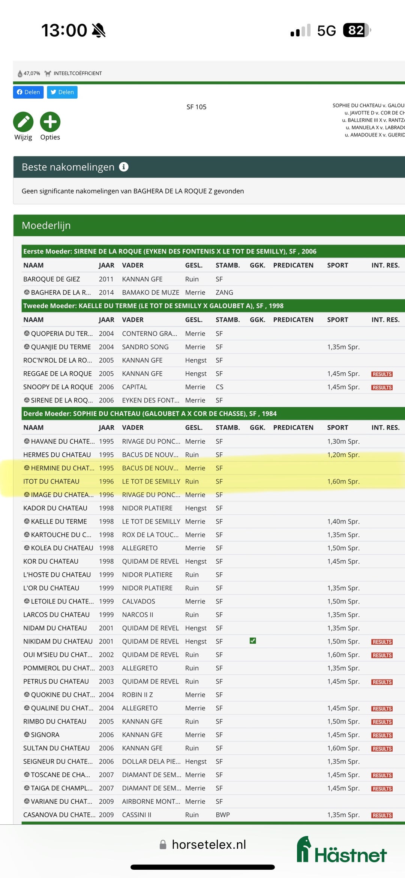Click the Twitter Delen share button
The height and width of the screenshot is (878, 405).
(x=62, y=92)
